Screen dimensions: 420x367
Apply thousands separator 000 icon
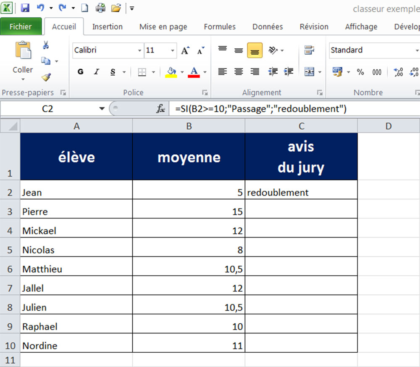pyautogui.click(x=377, y=72)
